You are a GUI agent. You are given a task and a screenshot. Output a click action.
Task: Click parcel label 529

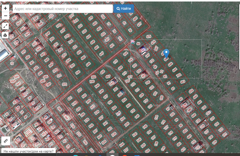(x=80, y=90)
